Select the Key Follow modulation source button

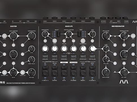[x=92, y=56]
